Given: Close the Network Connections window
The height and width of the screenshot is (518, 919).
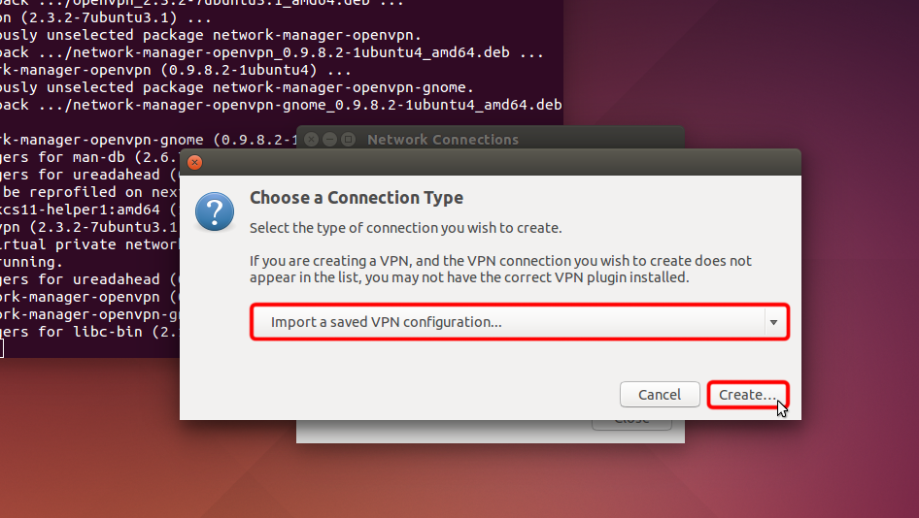Looking at the screenshot, I should click(311, 140).
